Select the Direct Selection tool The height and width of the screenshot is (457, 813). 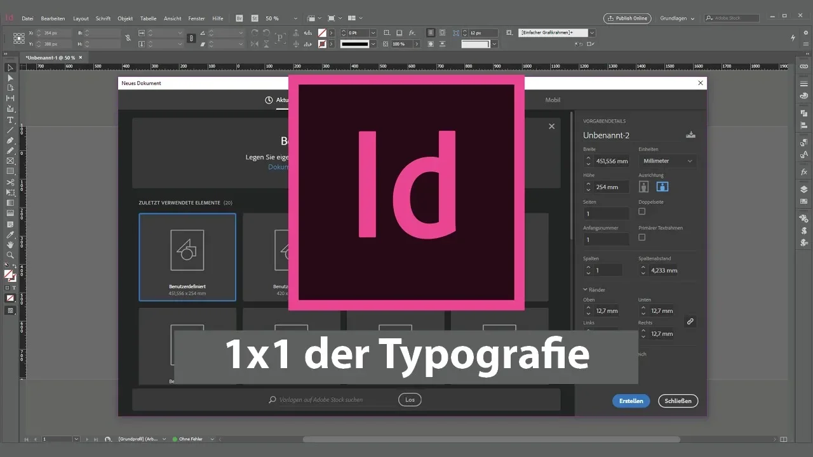(10, 78)
